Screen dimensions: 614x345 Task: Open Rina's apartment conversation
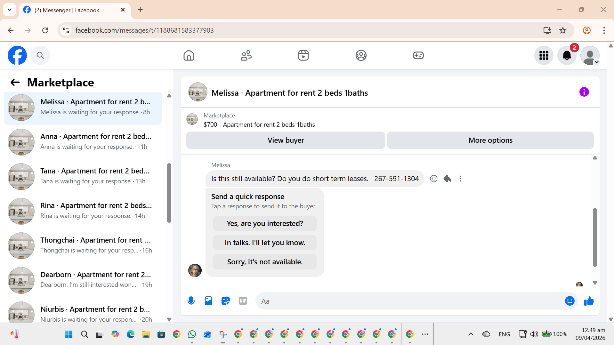(83, 211)
